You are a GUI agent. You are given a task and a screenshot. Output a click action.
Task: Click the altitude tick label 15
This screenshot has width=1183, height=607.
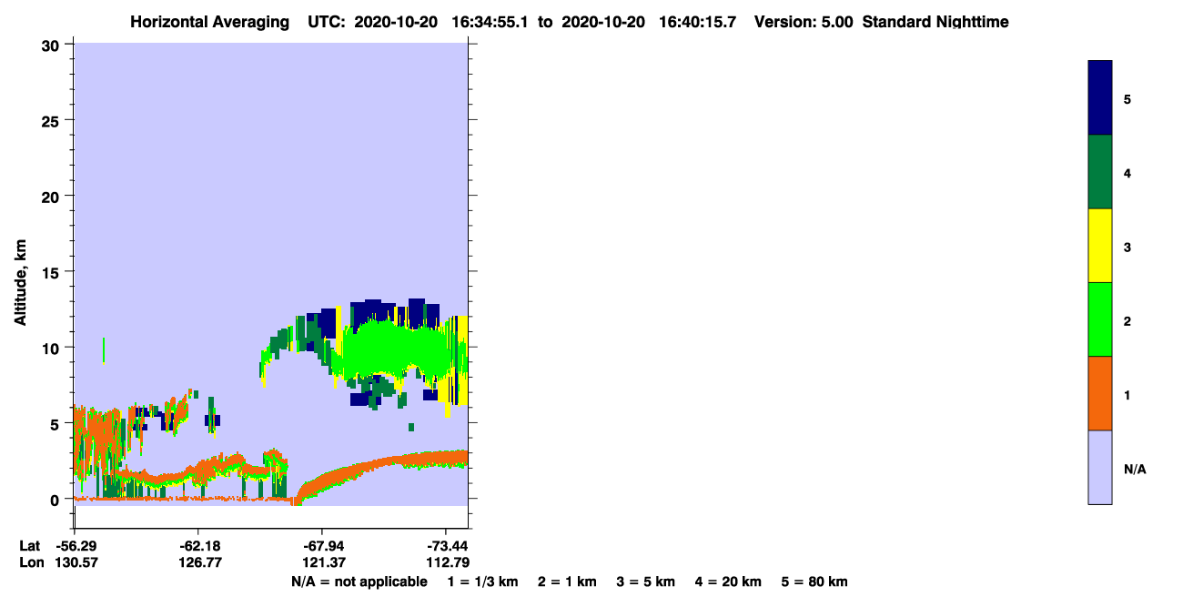(x=52, y=272)
